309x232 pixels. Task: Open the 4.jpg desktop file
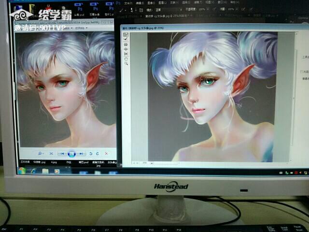click(54, 162)
